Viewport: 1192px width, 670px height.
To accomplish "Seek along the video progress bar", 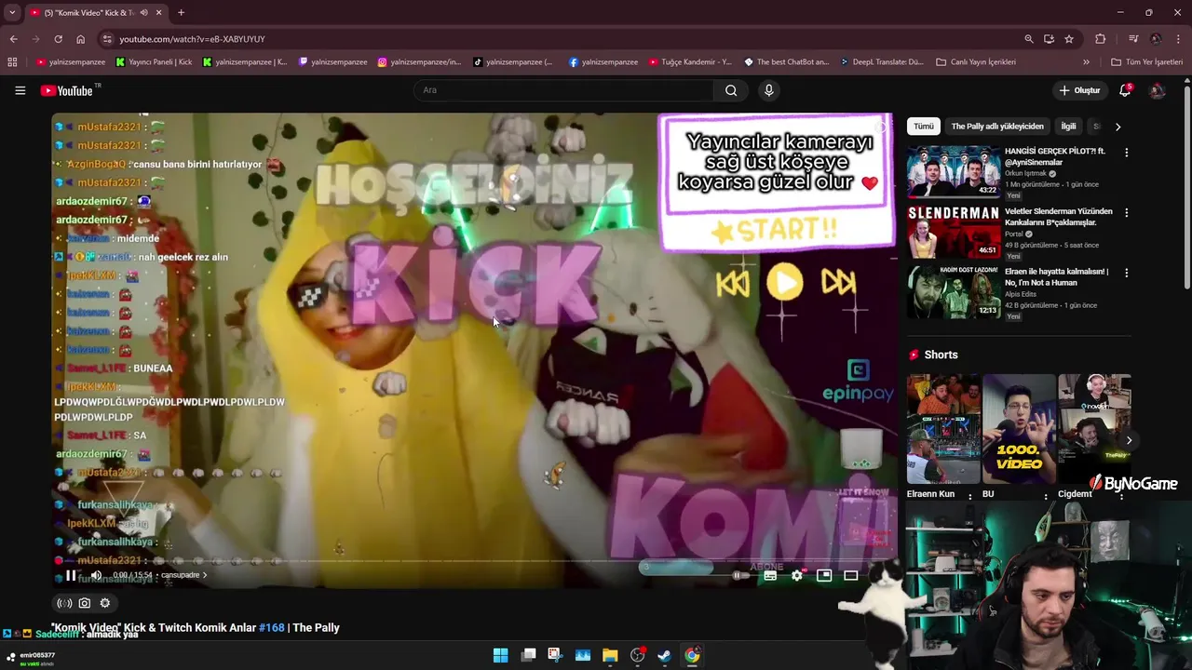I will click(475, 561).
